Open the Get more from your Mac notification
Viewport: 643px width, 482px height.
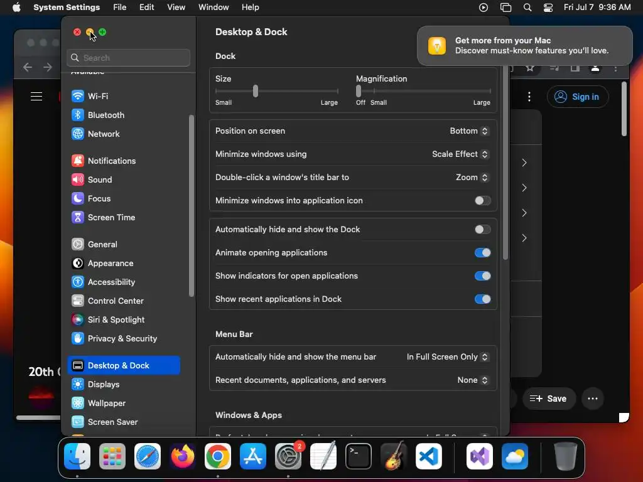[524, 46]
